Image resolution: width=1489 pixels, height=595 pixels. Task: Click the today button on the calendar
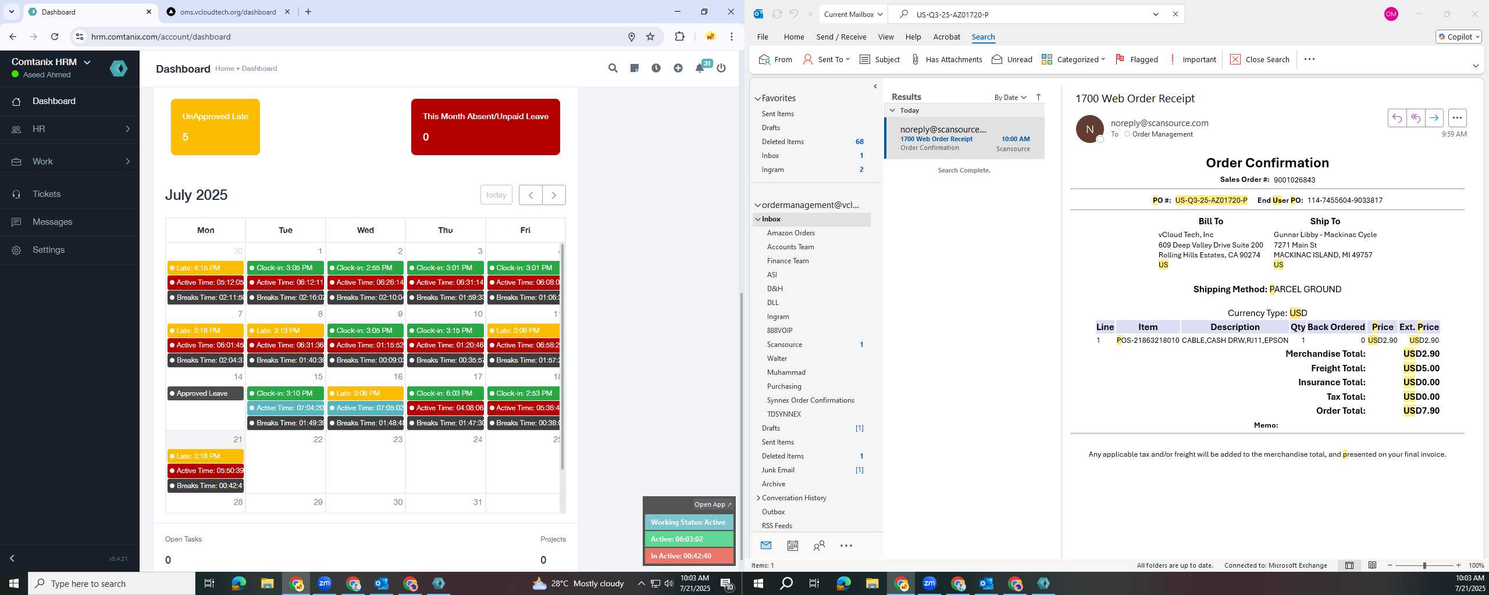pyautogui.click(x=496, y=195)
